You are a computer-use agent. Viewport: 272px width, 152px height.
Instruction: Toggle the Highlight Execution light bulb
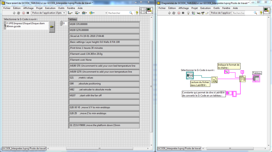(188, 13)
